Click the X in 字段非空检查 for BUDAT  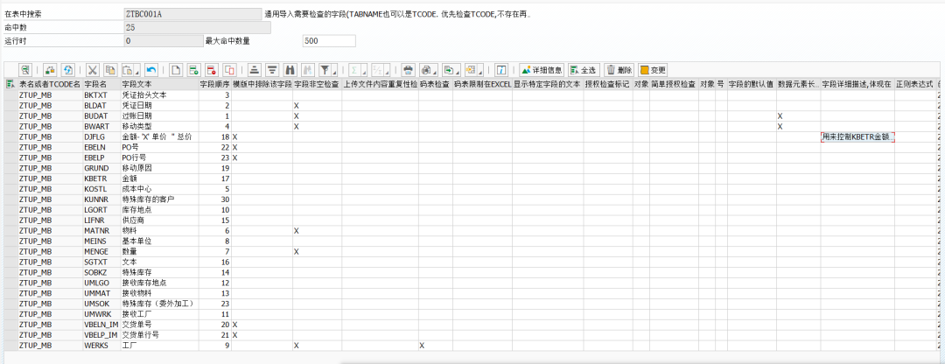pos(296,115)
